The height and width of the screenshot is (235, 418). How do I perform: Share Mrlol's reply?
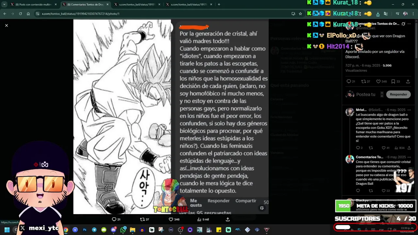pos(409,148)
